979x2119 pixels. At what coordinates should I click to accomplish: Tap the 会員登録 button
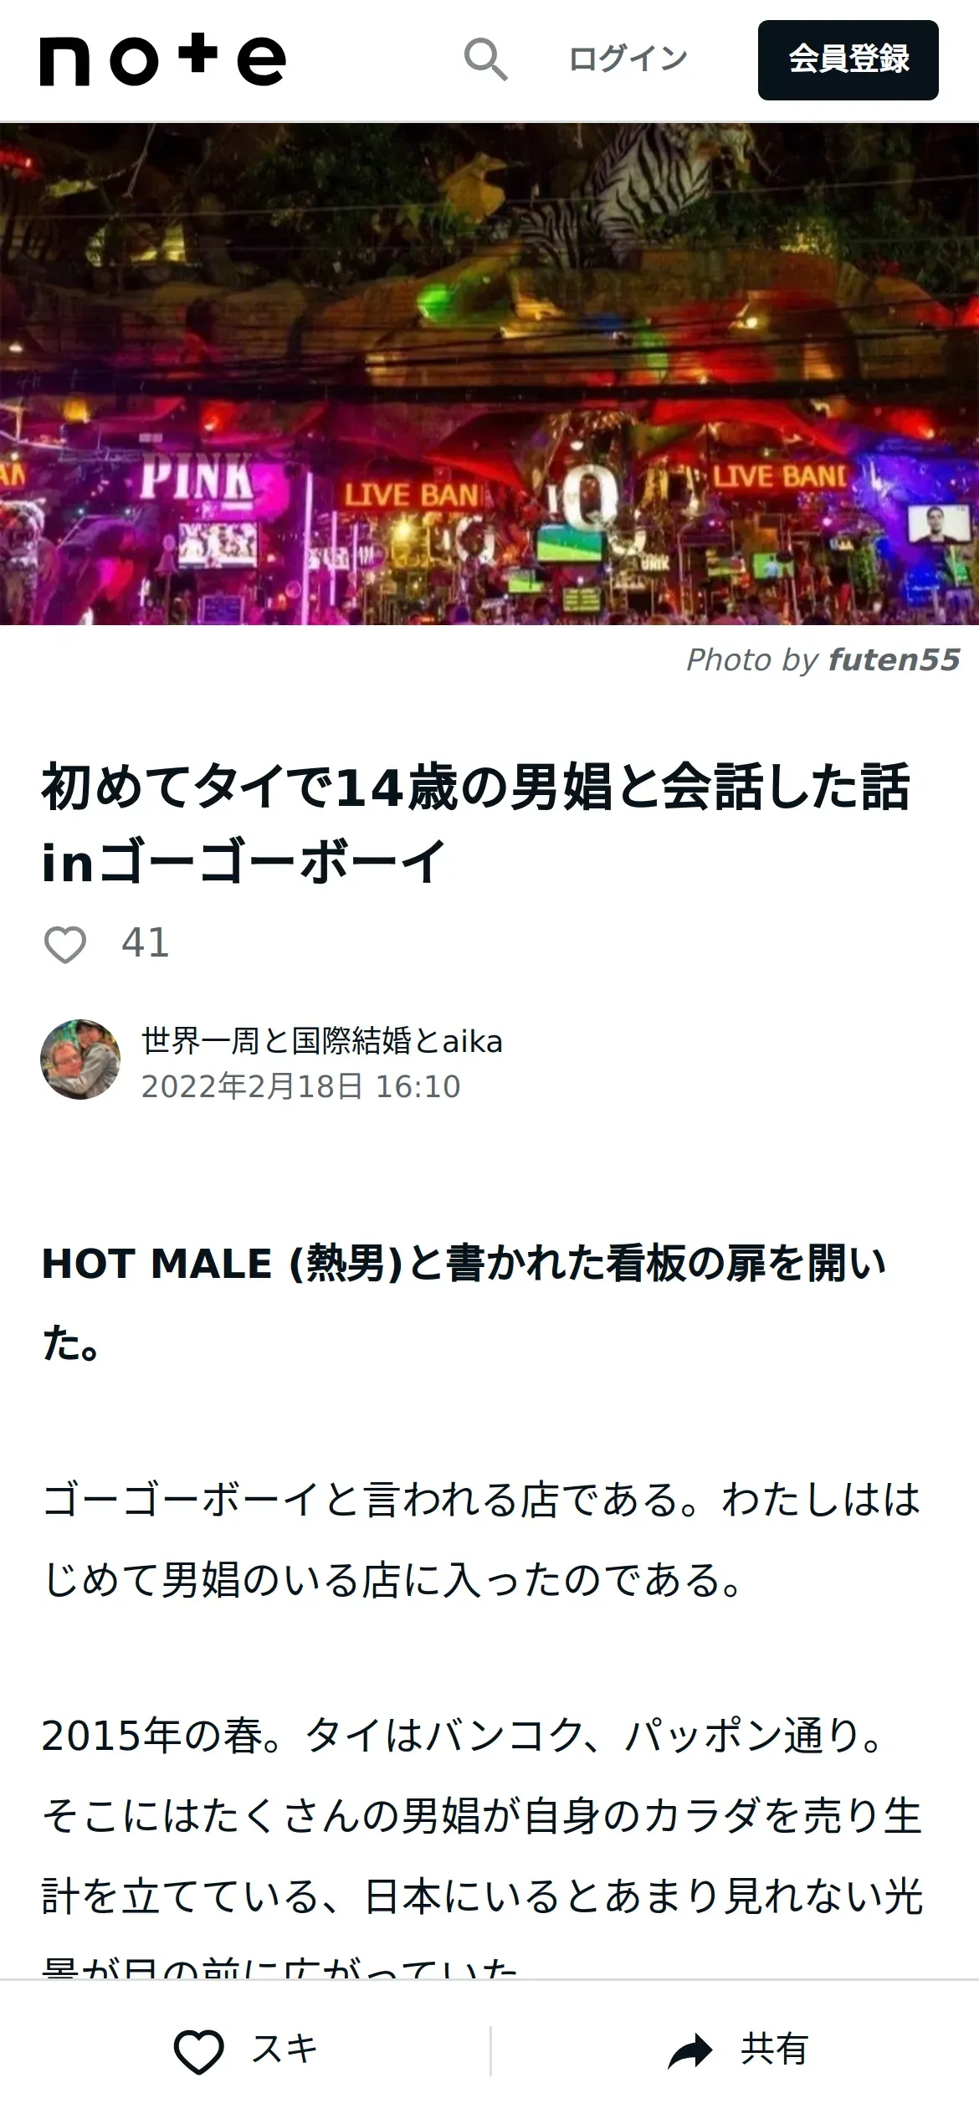coord(848,60)
